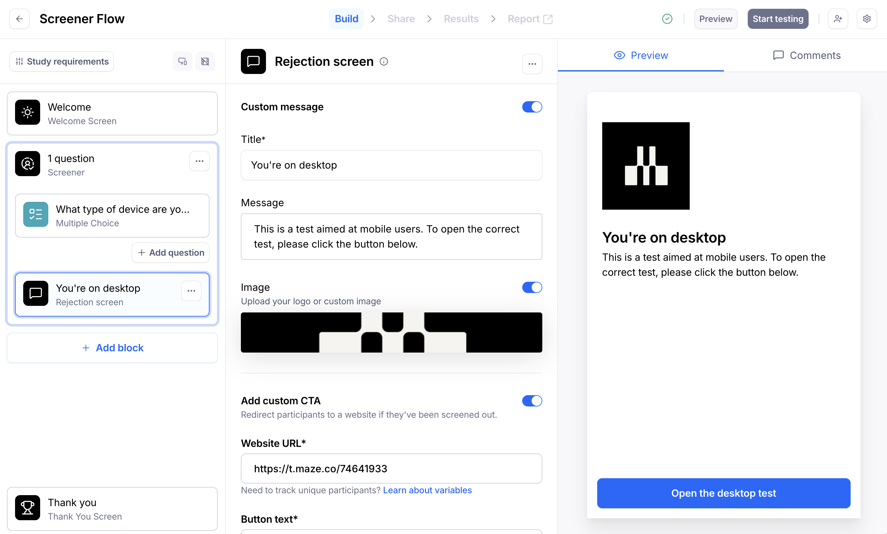
Task: Disable the Add custom CTA toggle
Action: click(532, 401)
